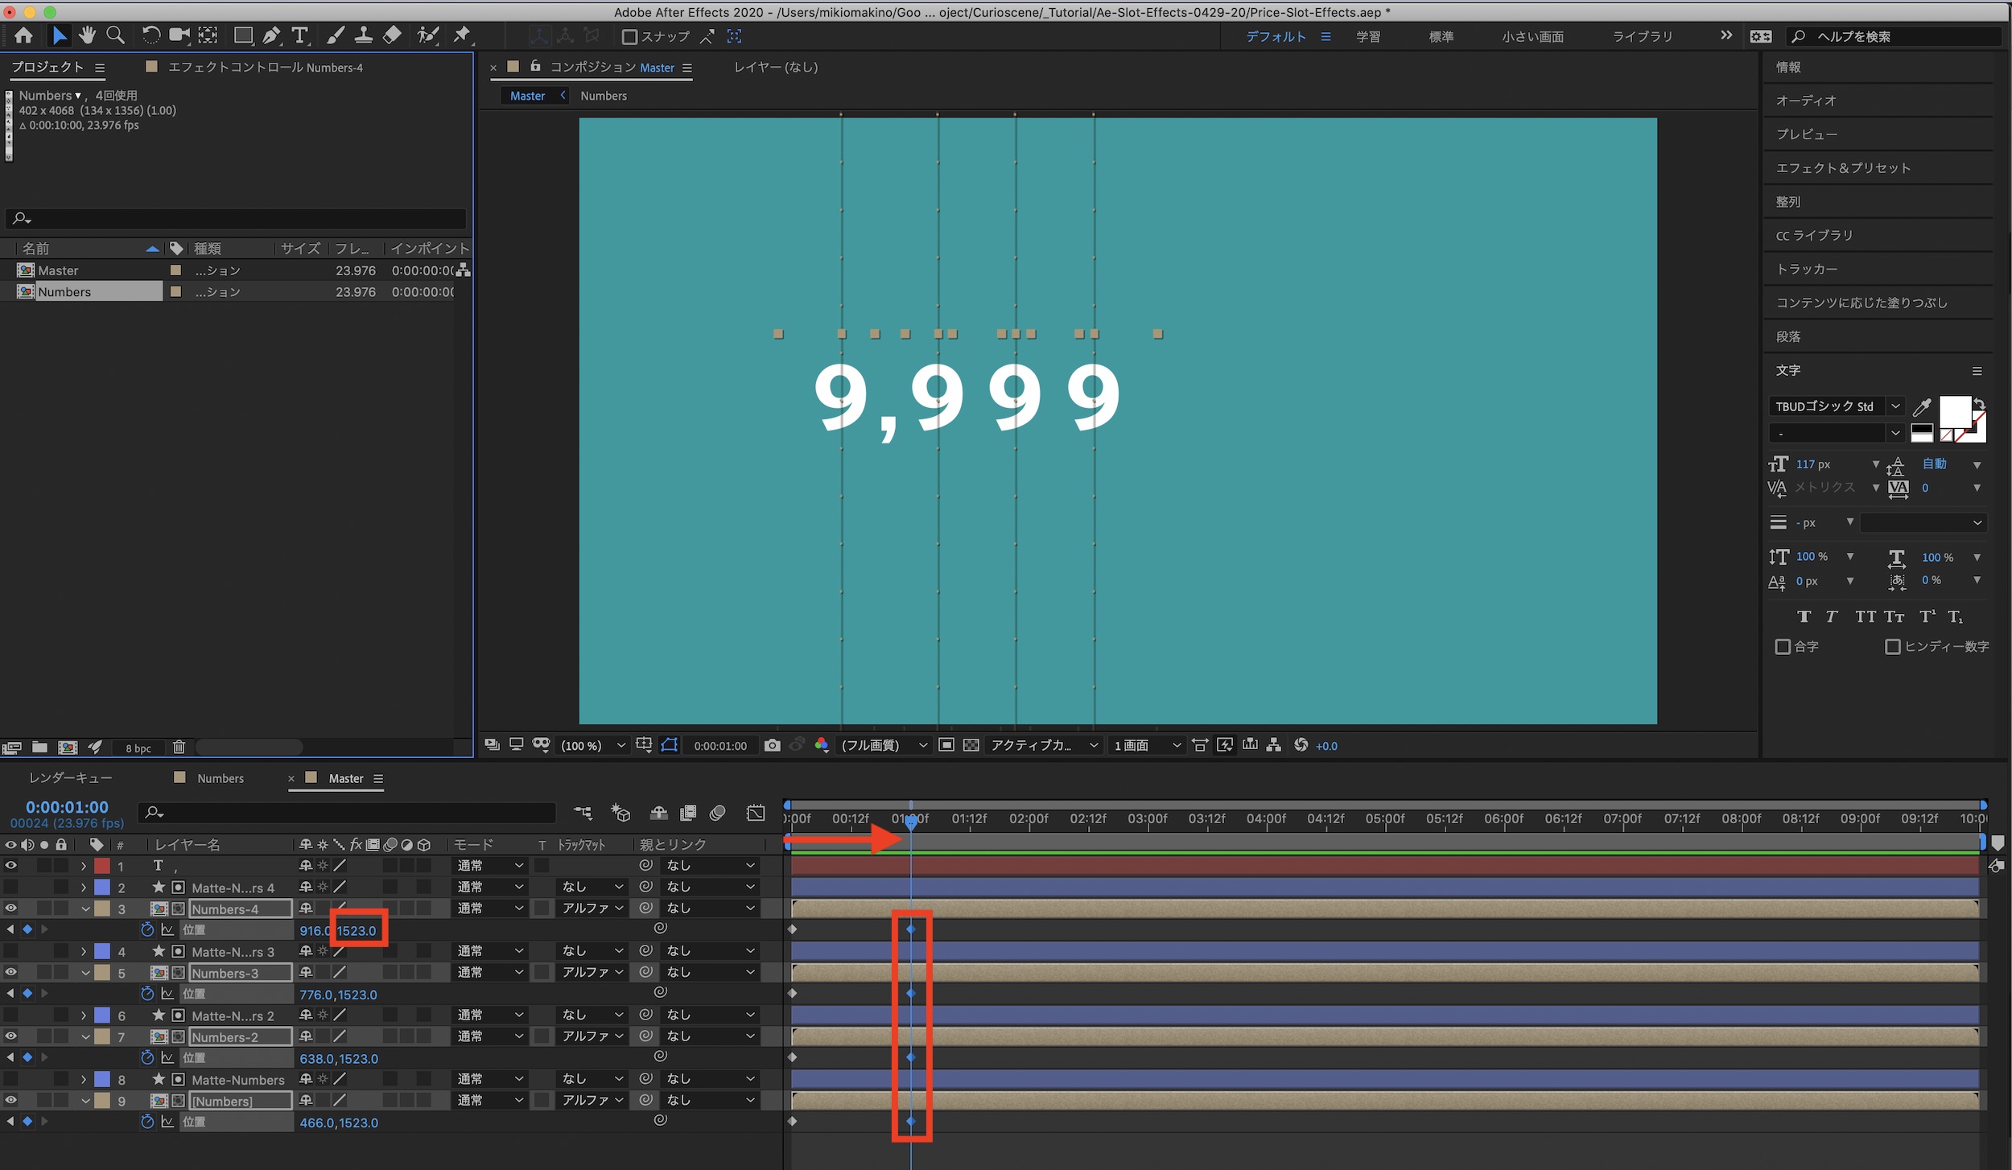The width and height of the screenshot is (2012, 1170).
Task: Open the エフェクトコントロール Numbers-4 tab
Action: click(x=265, y=68)
